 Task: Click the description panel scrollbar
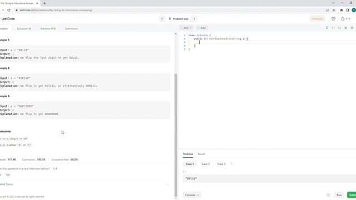[176, 135]
